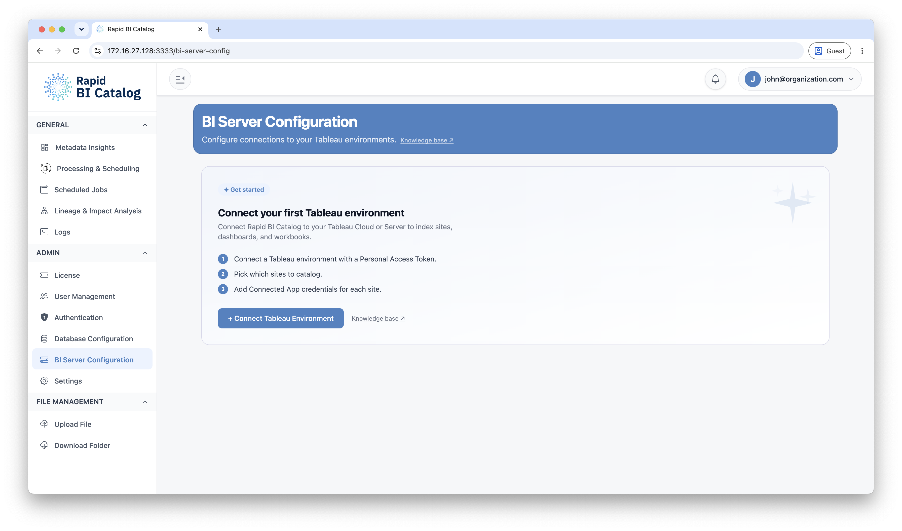Click the browser forward arrow
Screen dimensions: 902x531
(x=58, y=51)
